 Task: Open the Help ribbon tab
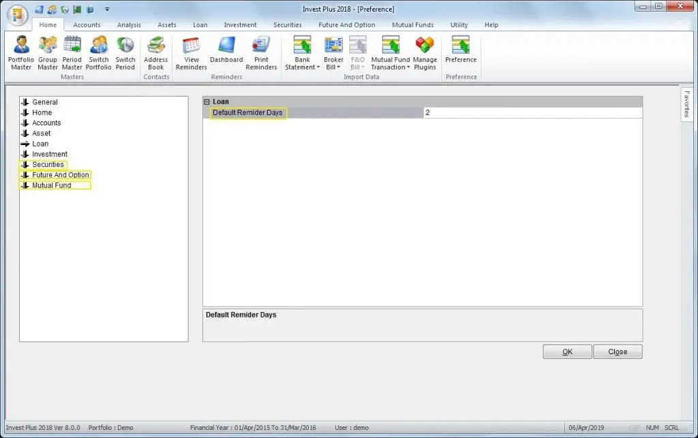(x=491, y=25)
